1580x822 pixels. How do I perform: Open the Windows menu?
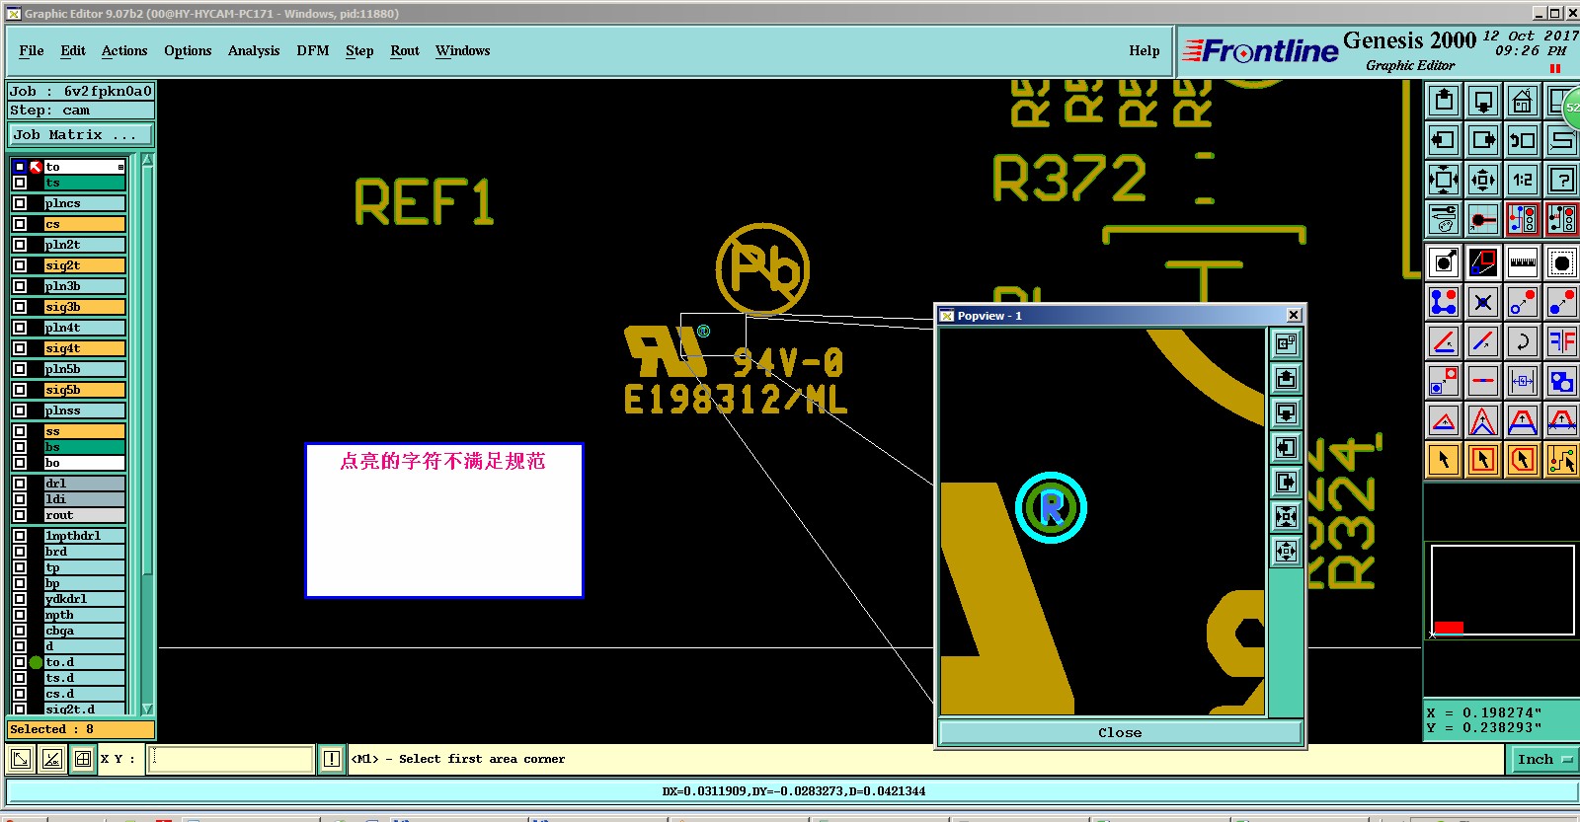462,51
